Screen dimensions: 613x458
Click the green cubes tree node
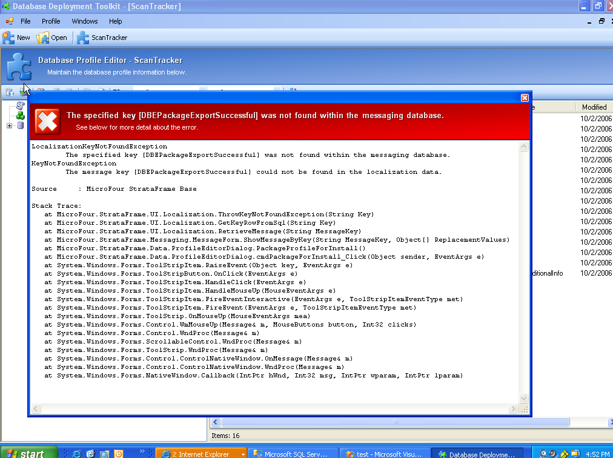pos(21,115)
